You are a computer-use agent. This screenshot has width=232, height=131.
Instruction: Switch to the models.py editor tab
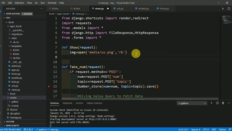(144, 9)
